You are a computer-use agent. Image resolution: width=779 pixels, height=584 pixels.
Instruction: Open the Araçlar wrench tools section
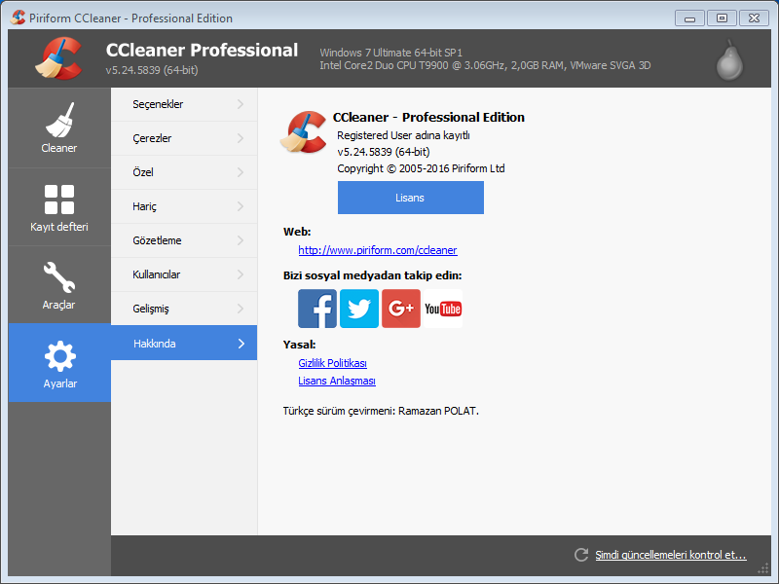(59, 285)
